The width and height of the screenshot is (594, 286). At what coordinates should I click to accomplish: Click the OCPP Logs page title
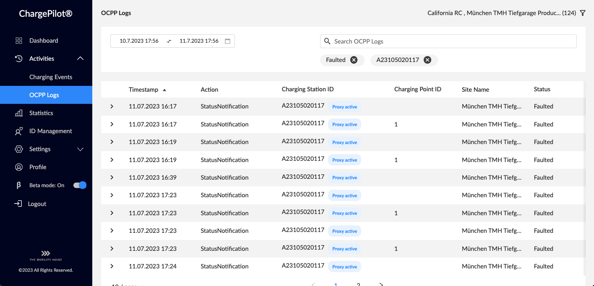click(x=116, y=13)
